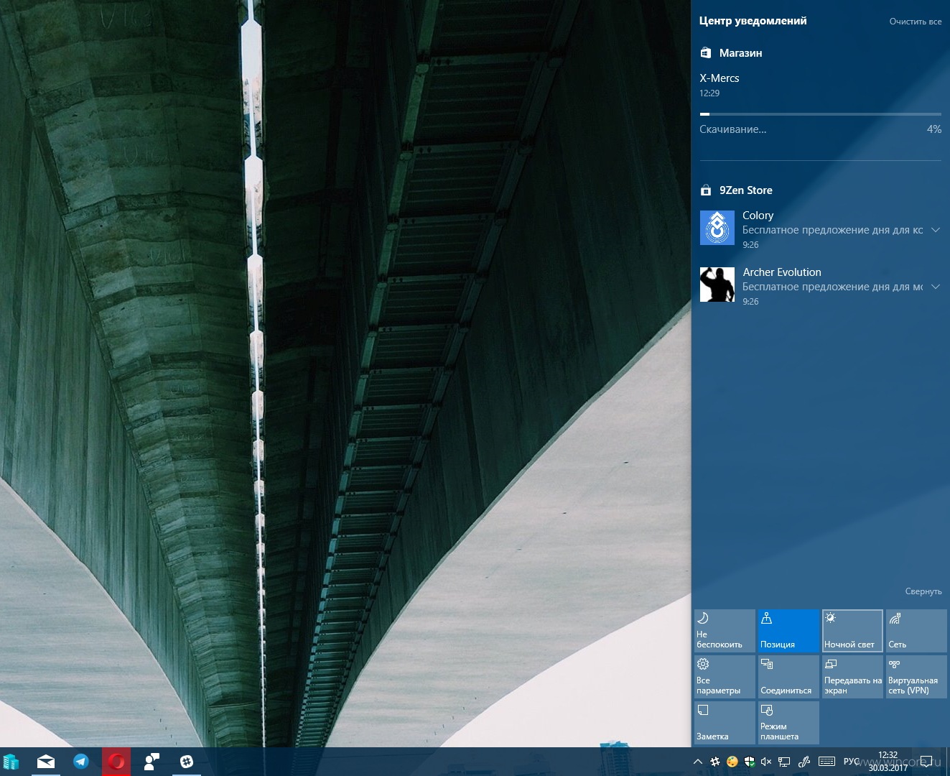Show hidden system tray icons

click(697, 762)
